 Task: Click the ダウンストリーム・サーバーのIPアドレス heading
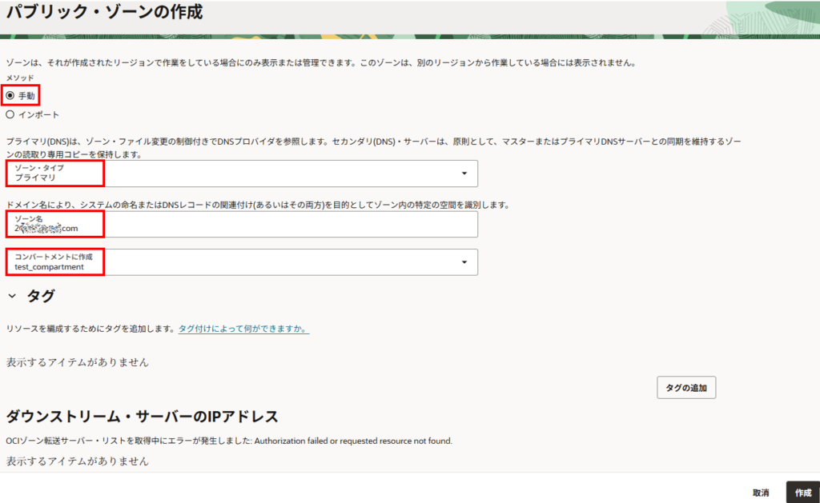(x=142, y=417)
